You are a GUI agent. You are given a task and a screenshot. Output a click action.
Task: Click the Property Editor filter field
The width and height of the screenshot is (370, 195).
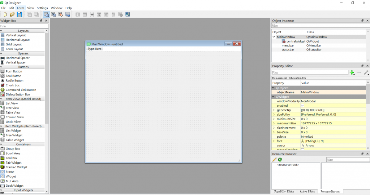(310, 72)
